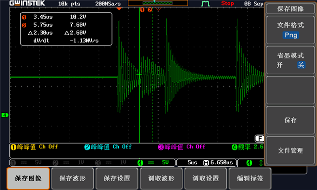The height and width of the screenshot is (190, 317).
Task: Click trigger source channel 4 icon
Action: (x=249, y=163)
